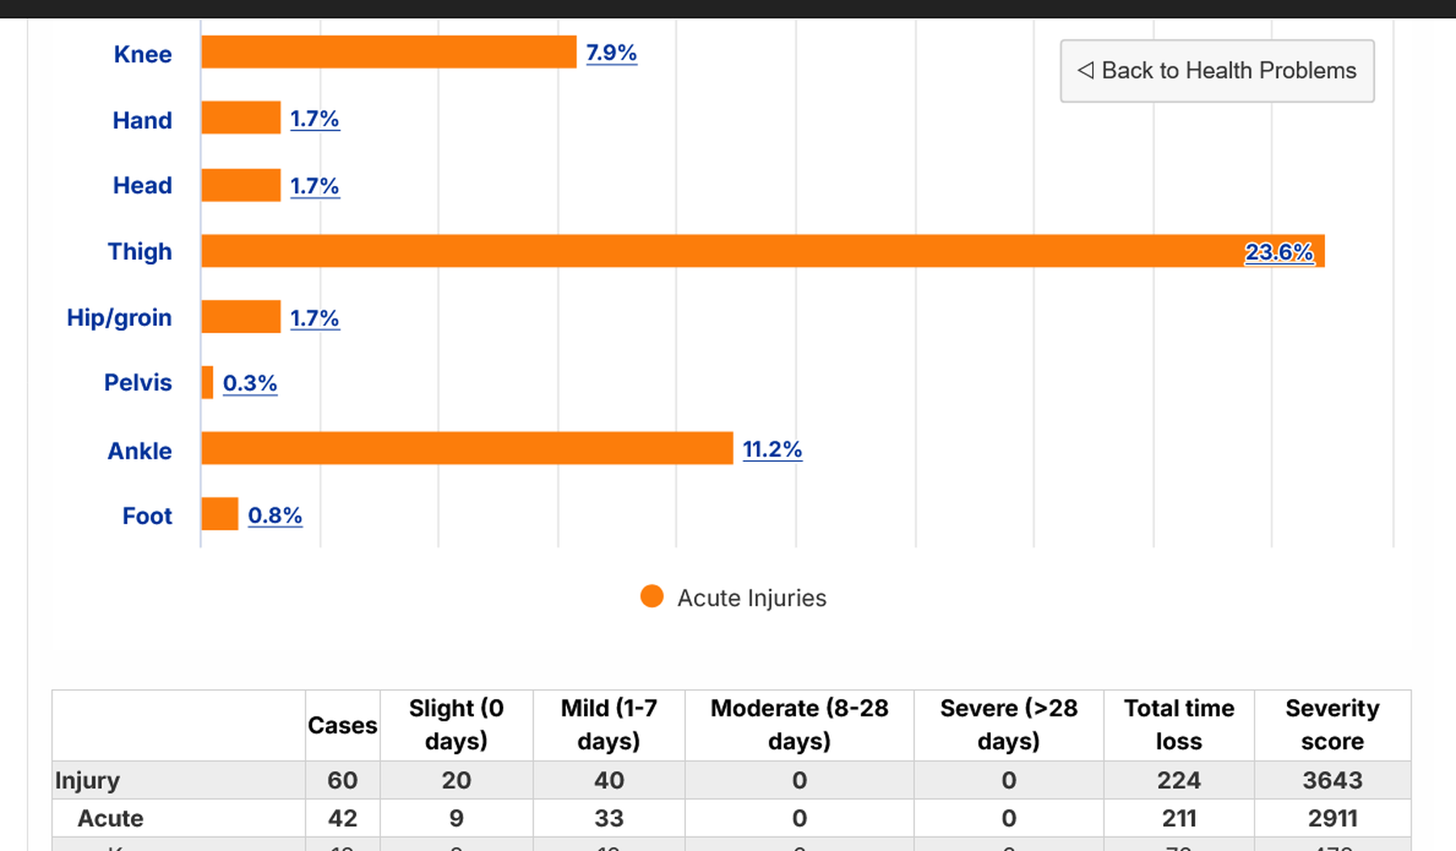Select the orange Ankle bar
Viewport: 1456px width, 851px height.
468,448
